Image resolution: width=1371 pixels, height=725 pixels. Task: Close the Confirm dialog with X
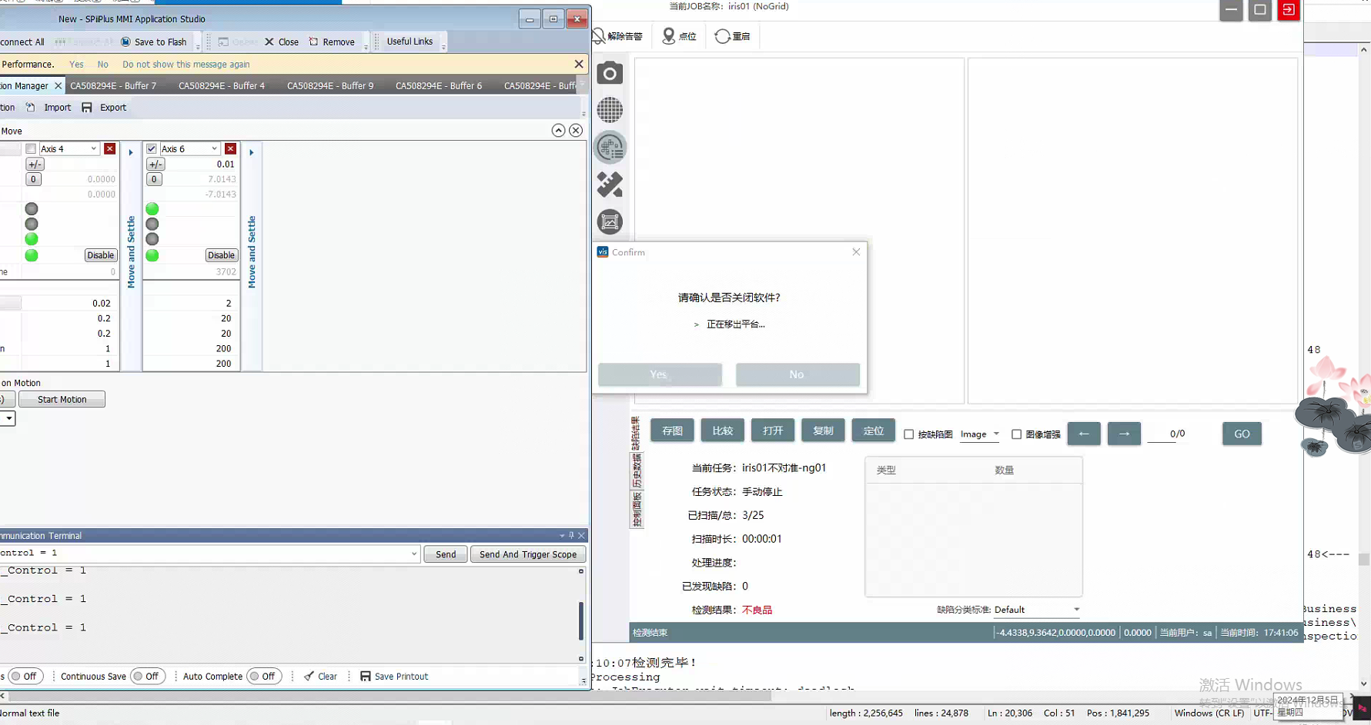[856, 252]
